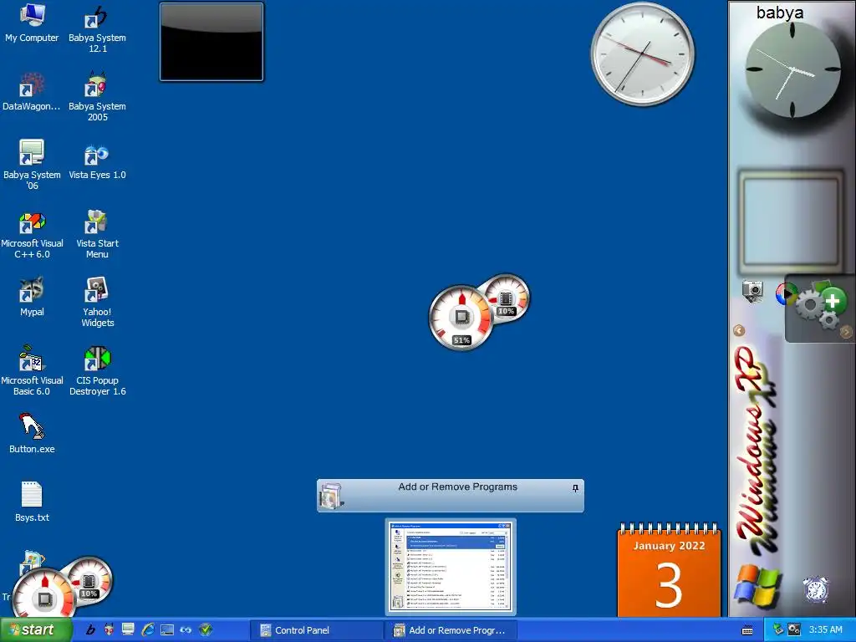Select the Bsys.txt text file
The image size is (856, 642).
point(32,502)
